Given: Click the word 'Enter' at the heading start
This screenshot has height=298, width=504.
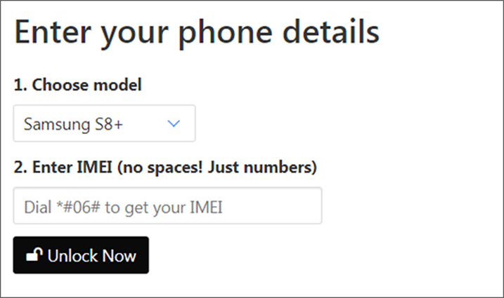Looking at the screenshot, I should [x=53, y=33].
